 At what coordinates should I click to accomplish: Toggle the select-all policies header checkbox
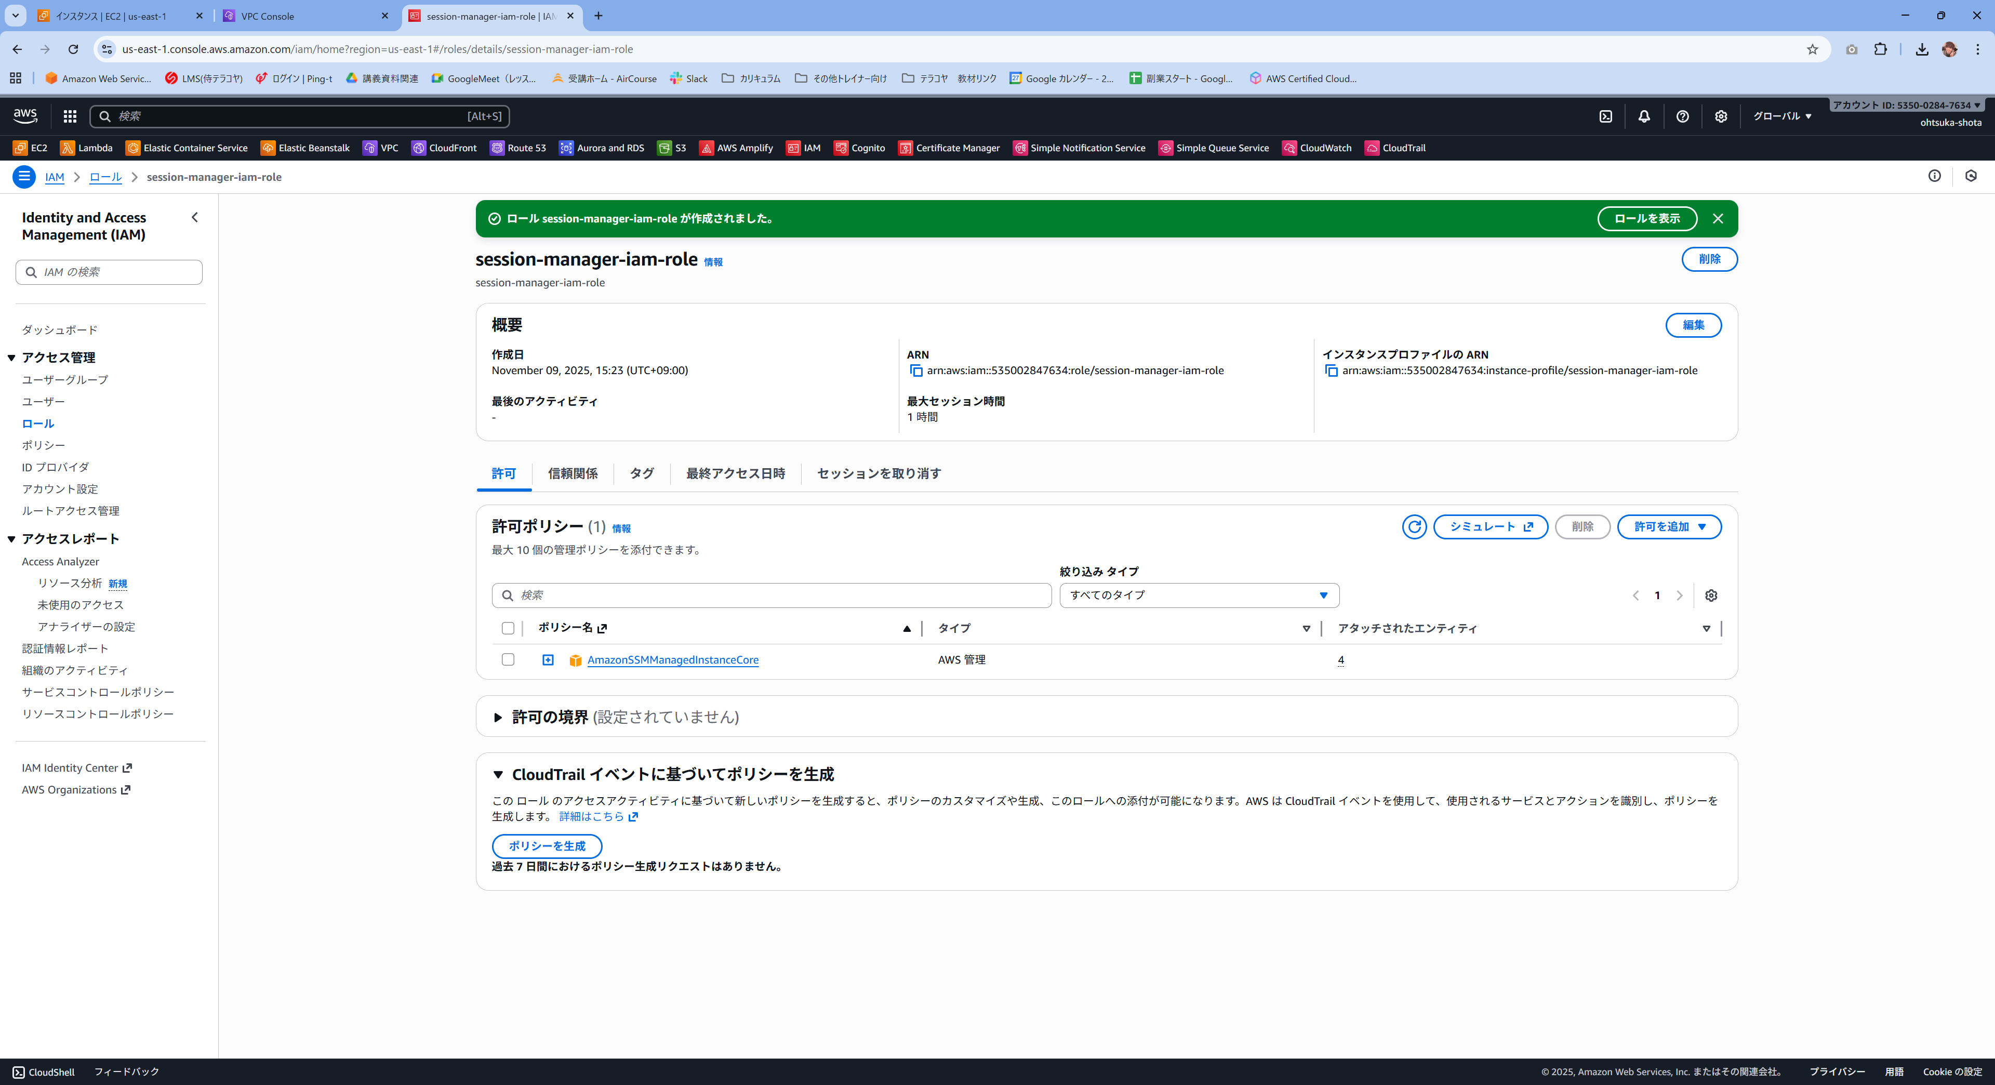point(508,628)
